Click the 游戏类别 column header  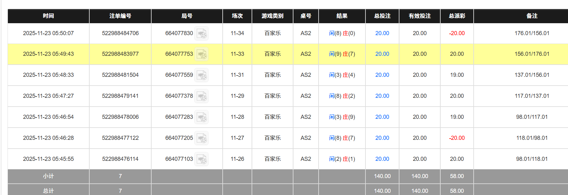pyautogui.click(x=272, y=16)
